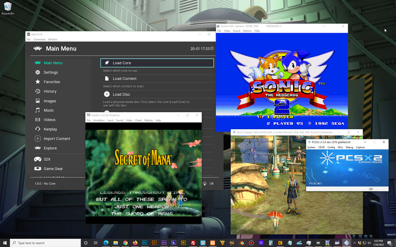Image resolution: width=396 pixels, height=247 pixels.
Task: Expand the Config menu in PCSX2
Action: [x=331, y=147]
